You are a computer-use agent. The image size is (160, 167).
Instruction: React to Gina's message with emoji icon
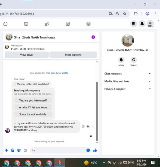pos(83,126)
